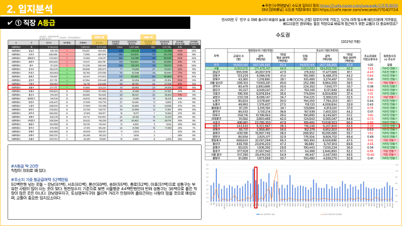Select the blue 전국 row in the 수도권 table

283,65
